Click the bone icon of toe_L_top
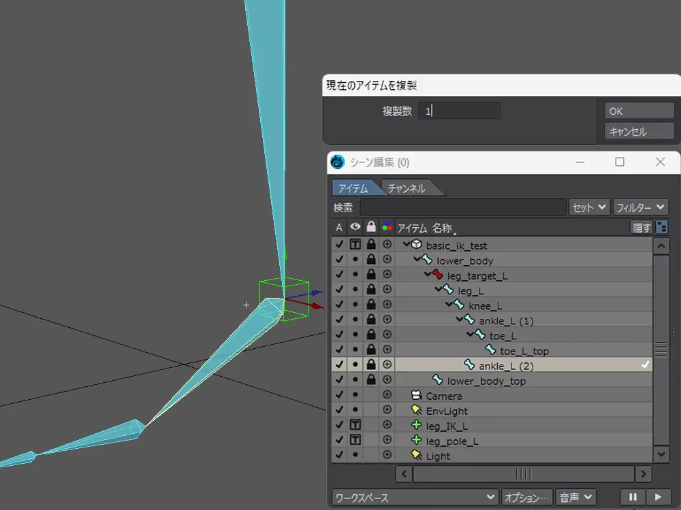Image resolution: width=681 pixels, height=510 pixels. [x=491, y=351]
